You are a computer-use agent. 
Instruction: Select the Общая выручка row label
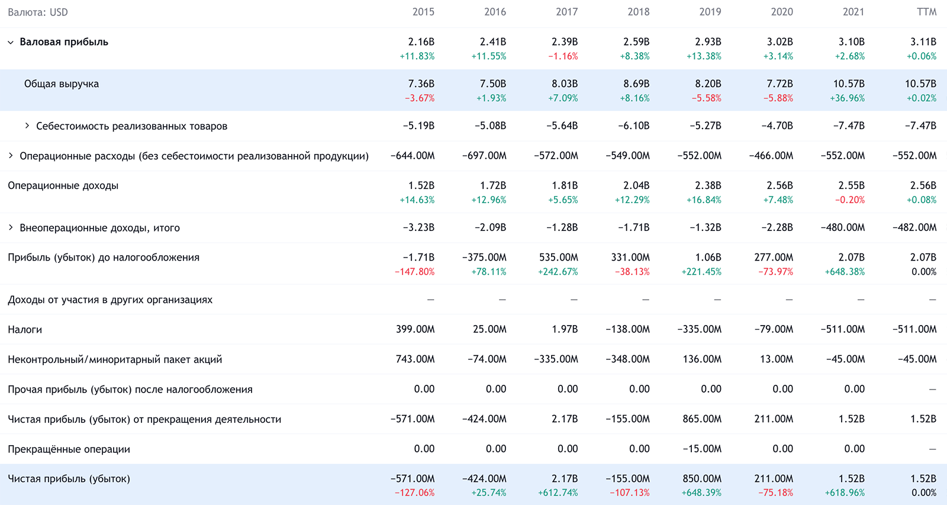click(62, 84)
